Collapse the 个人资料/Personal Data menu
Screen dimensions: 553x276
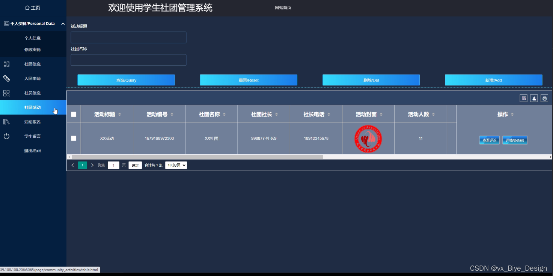click(x=63, y=24)
